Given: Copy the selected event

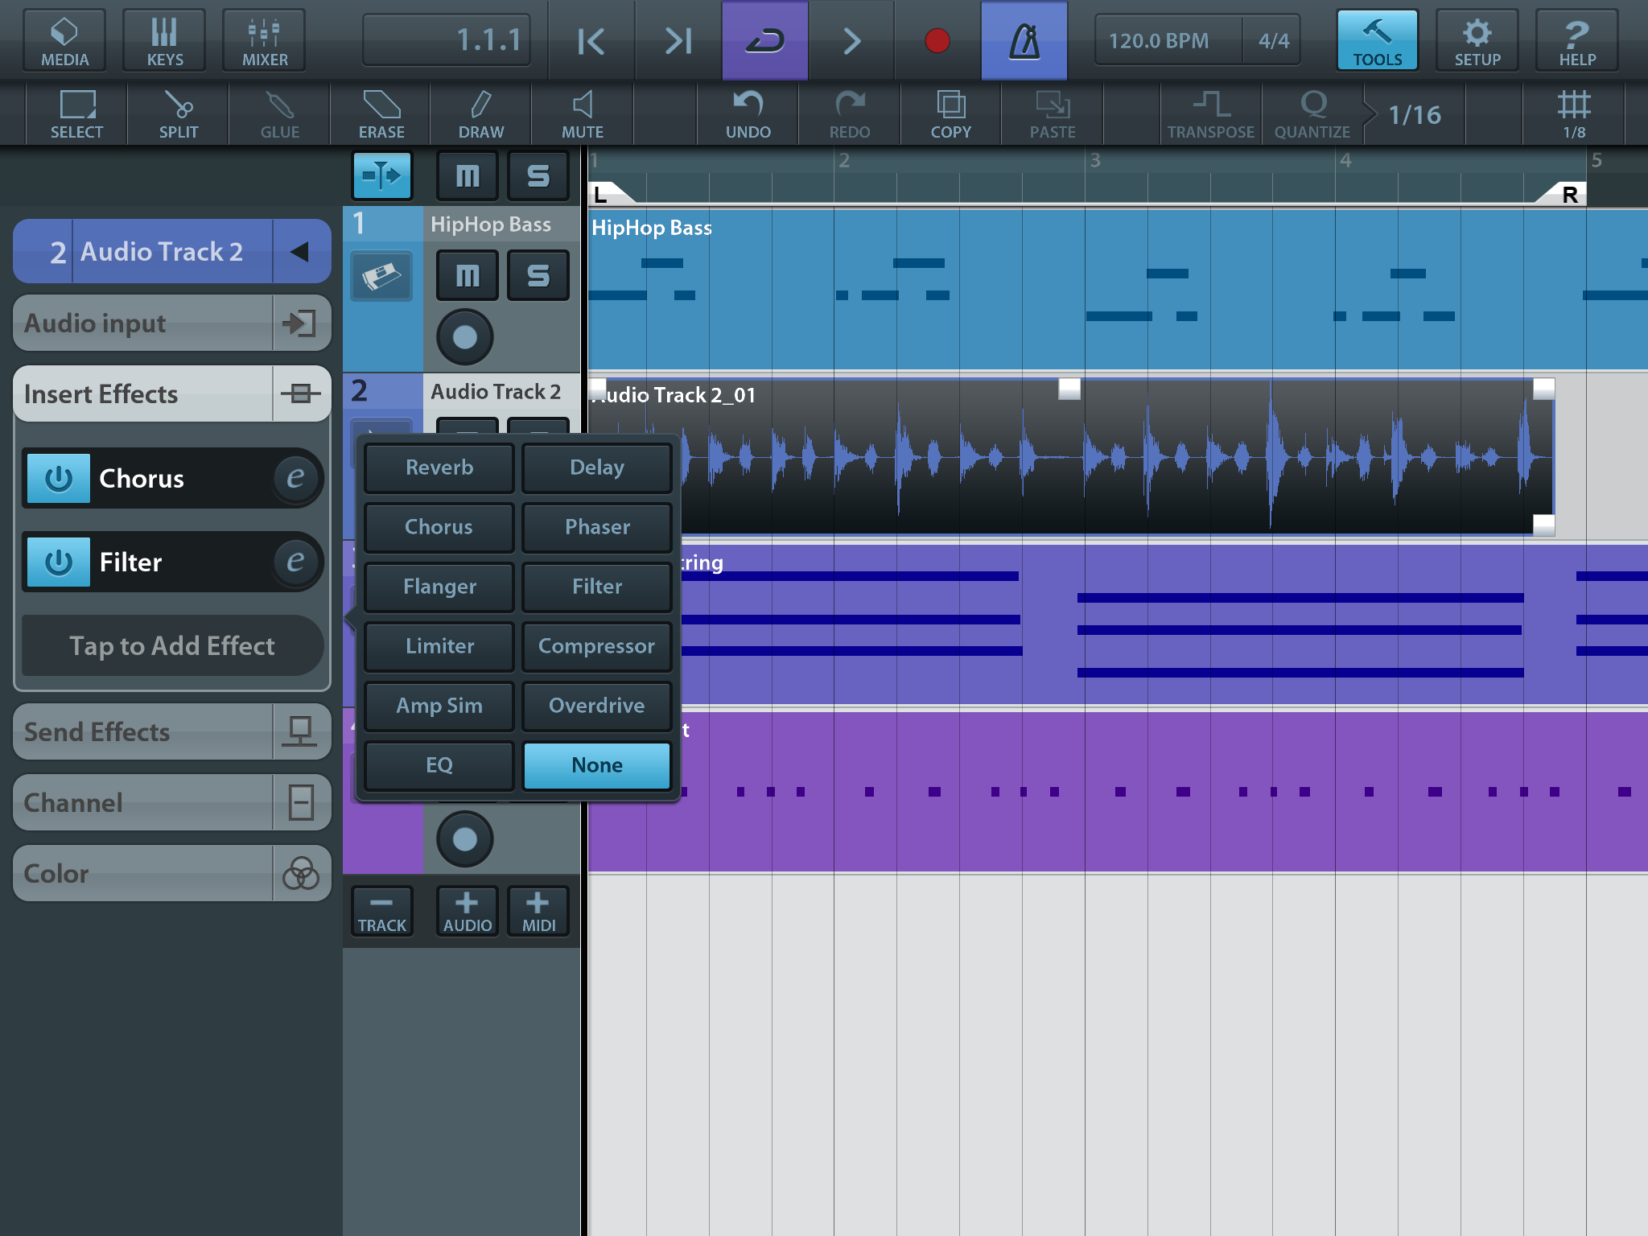Looking at the screenshot, I should (951, 114).
